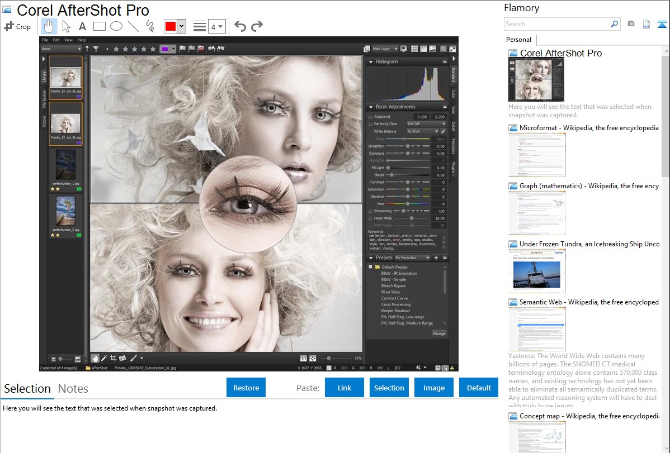Undo the last annotation

[240, 26]
